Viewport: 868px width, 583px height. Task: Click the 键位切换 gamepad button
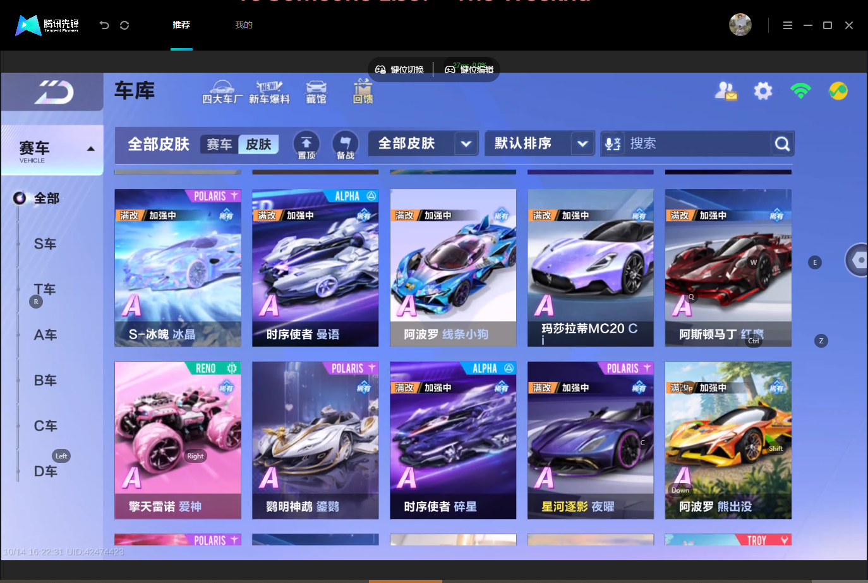click(x=400, y=70)
